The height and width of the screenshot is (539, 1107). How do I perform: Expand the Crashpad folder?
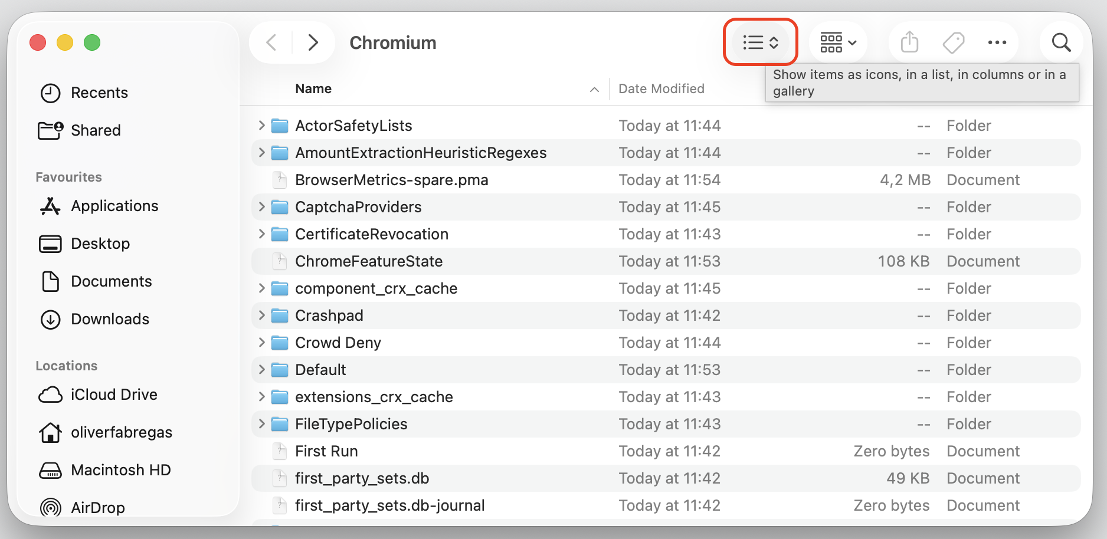261,315
